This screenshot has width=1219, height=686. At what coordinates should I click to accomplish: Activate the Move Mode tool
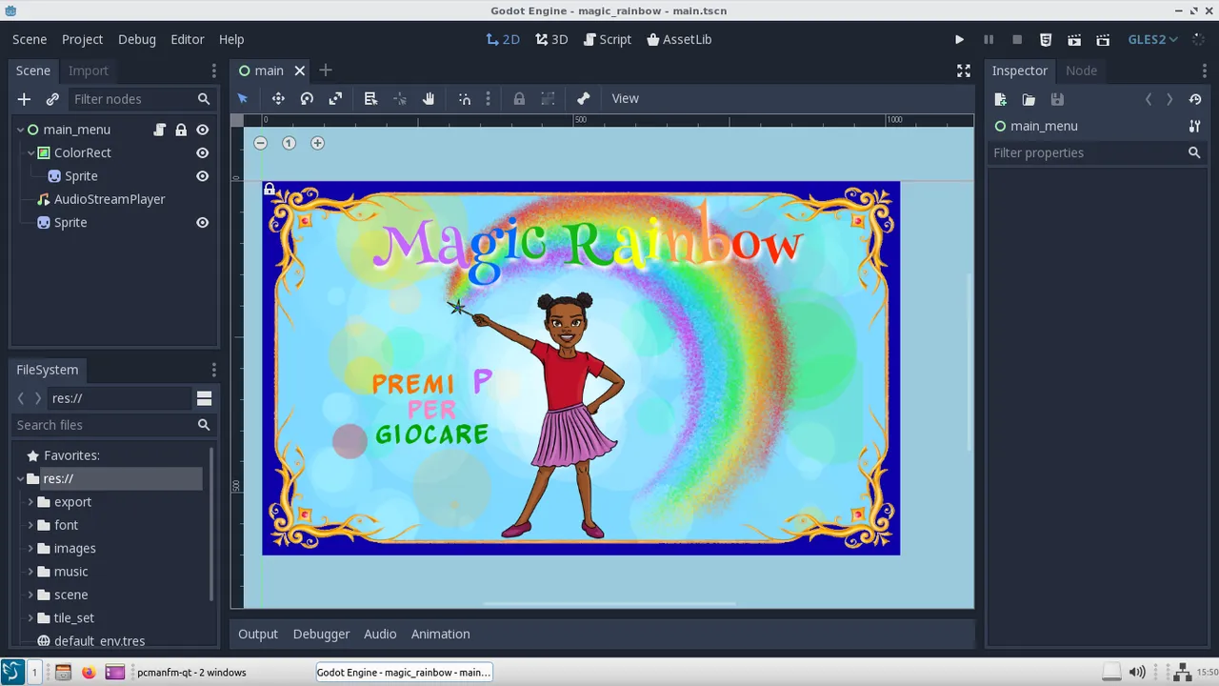278,98
